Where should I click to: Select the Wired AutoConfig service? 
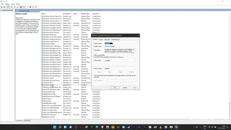[71, 92]
